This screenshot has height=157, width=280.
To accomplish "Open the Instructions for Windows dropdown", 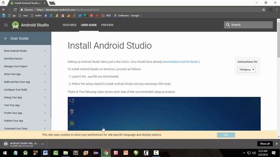I will (x=246, y=70).
